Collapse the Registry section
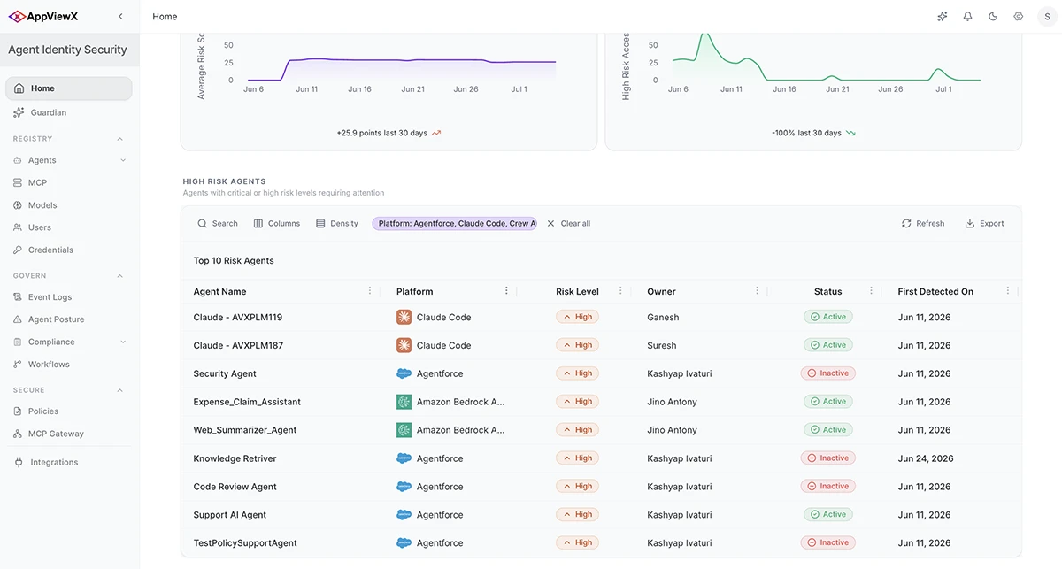 120,139
